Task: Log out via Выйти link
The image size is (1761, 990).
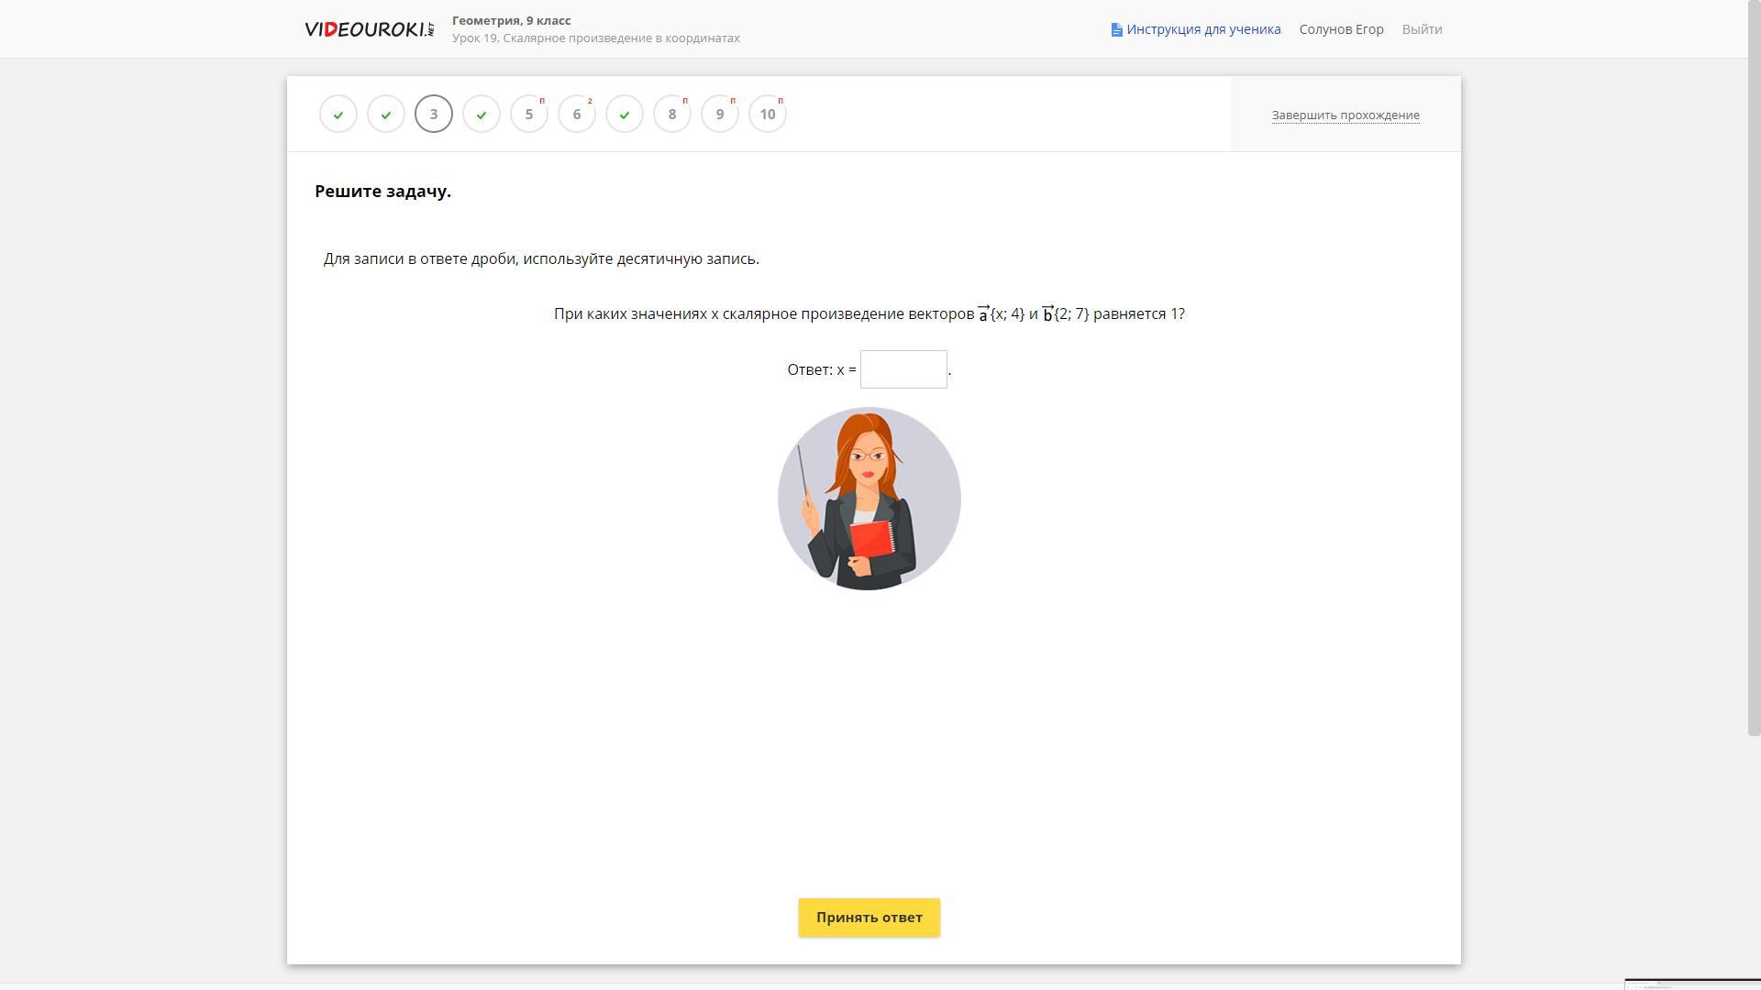Action: [1422, 29]
